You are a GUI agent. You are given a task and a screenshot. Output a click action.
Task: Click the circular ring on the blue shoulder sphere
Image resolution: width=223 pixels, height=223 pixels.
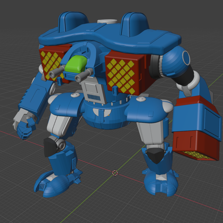[x=186, y=58]
